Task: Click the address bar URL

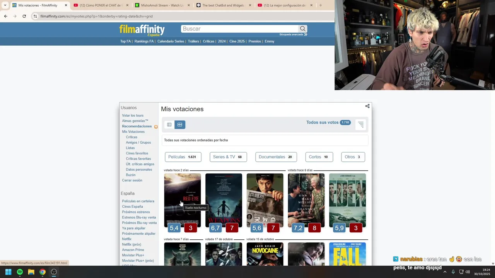Action: tap(97, 16)
